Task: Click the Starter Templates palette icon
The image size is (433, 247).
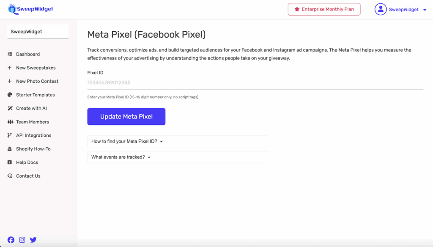Action: pyautogui.click(x=10, y=95)
